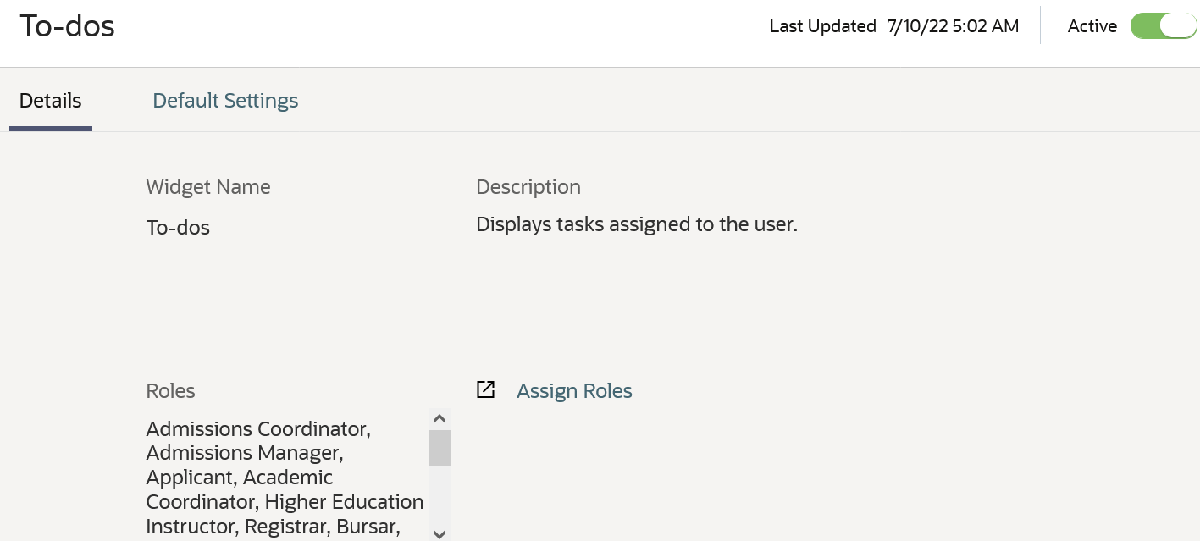Viewport: 1200px width, 541px height.
Task: Click the To-dos page heading
Action: [x=67, y=26]
